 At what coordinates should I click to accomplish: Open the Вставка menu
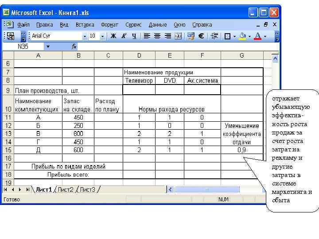[x=85, y=25]
